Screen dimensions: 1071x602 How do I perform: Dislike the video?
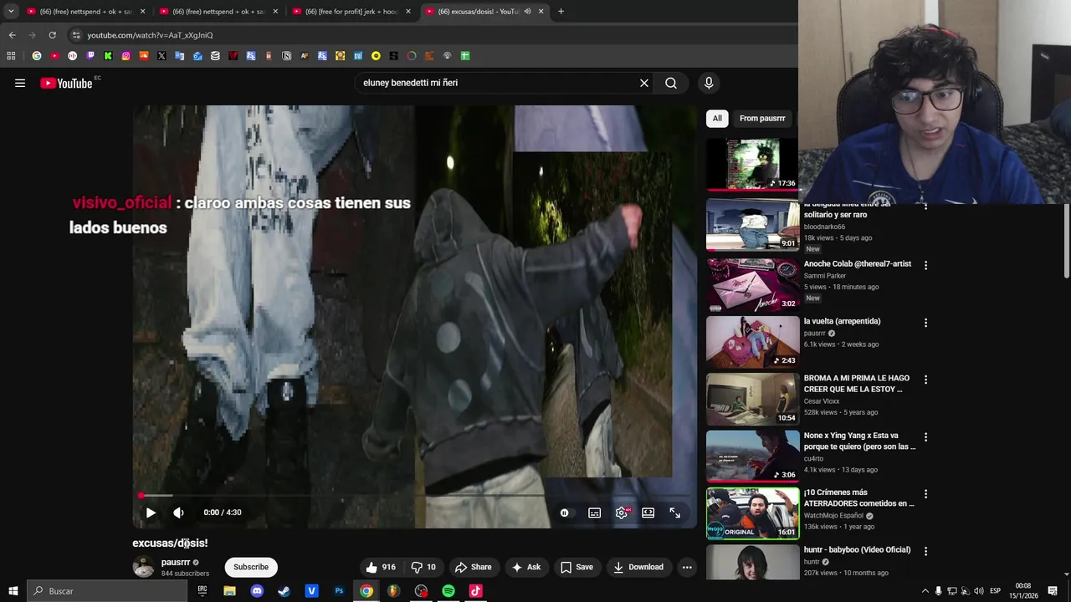click(423, 567)
